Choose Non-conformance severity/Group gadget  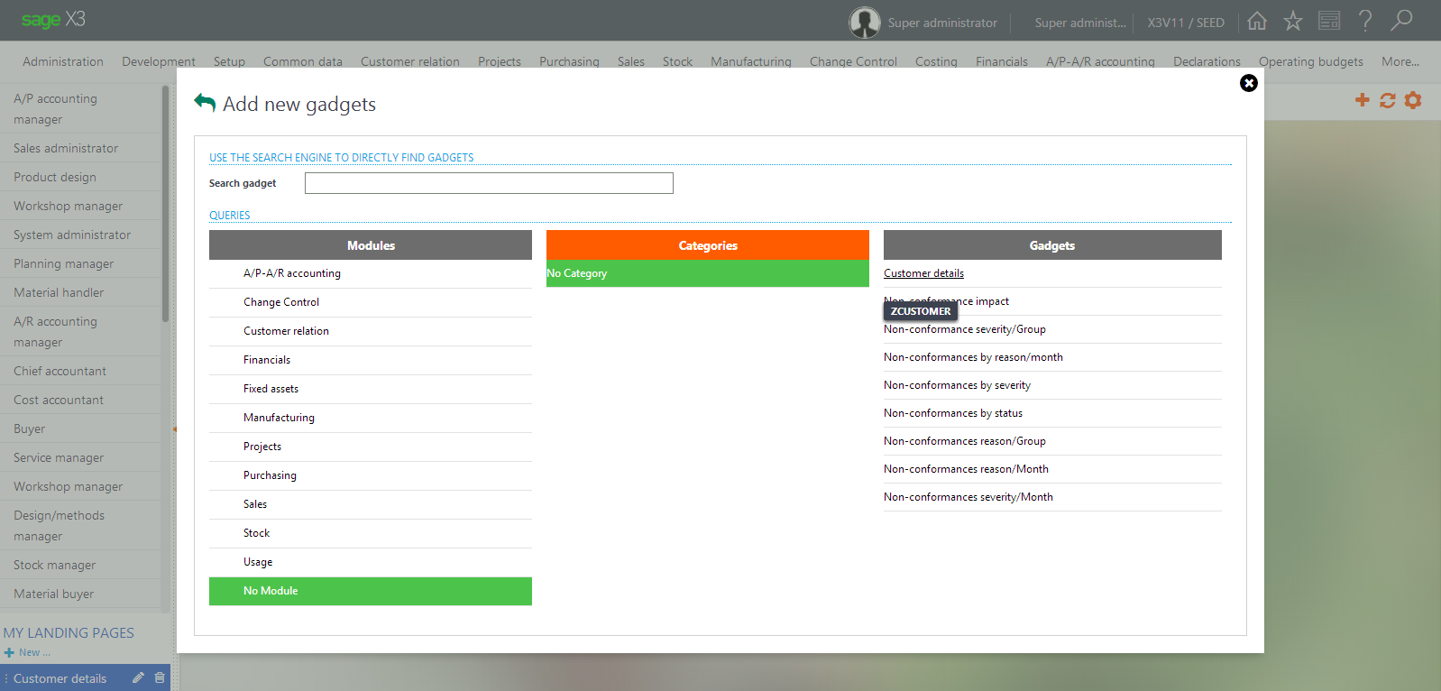click(965, 329)
